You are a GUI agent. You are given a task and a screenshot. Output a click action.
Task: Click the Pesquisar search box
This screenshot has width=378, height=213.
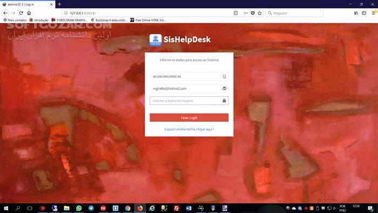click(x=294, y=13)
